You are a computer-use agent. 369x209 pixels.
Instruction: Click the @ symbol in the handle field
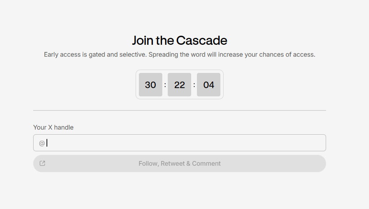(42, 143)
